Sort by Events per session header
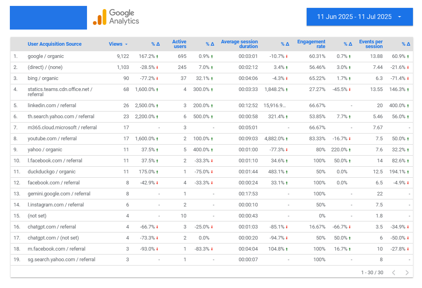Screen dimensions: 422x288 (x=371, y=44)
